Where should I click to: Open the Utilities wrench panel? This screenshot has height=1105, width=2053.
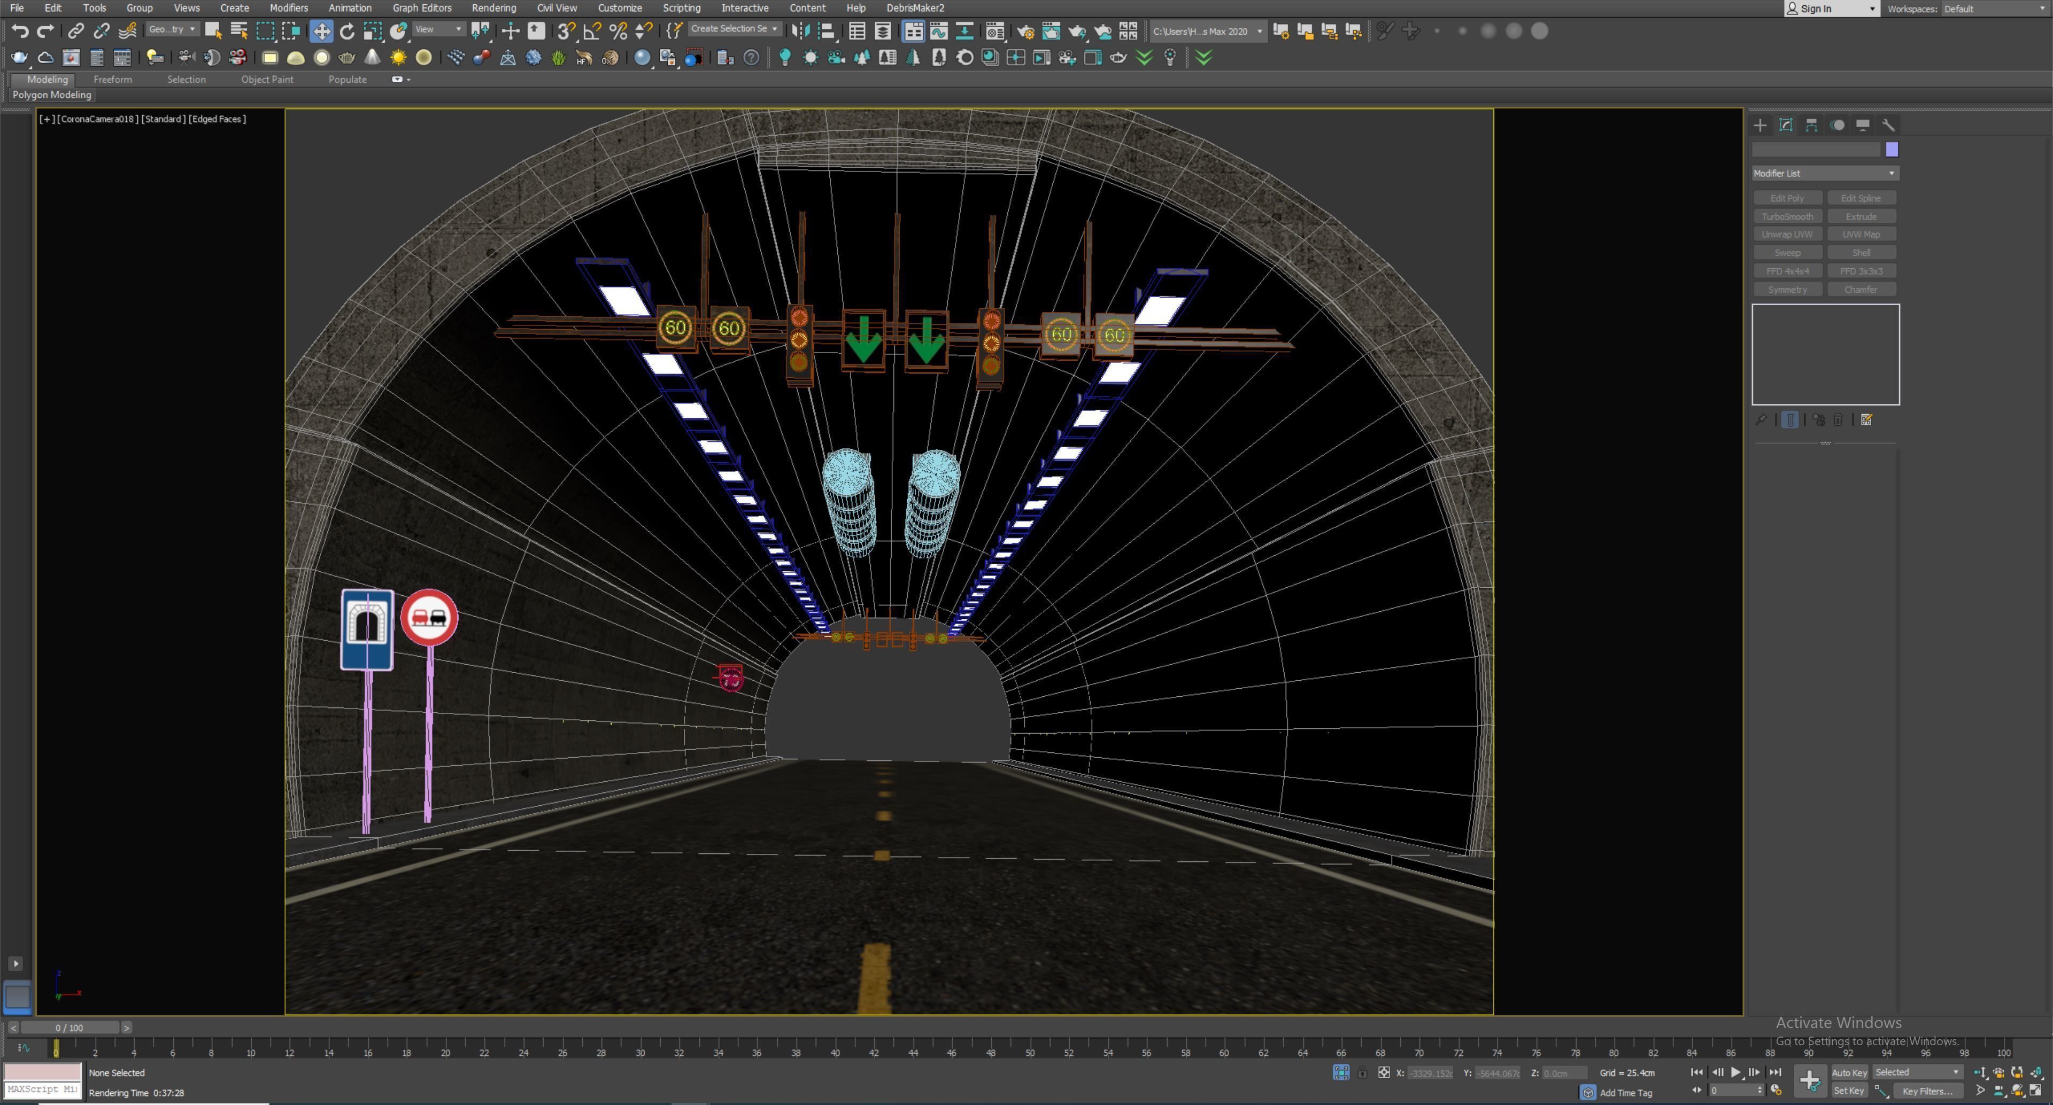(1888, 125)
